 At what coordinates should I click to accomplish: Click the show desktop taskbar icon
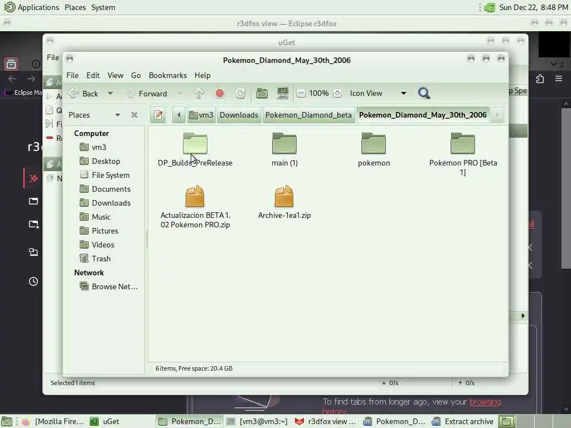tap(7, 421)
